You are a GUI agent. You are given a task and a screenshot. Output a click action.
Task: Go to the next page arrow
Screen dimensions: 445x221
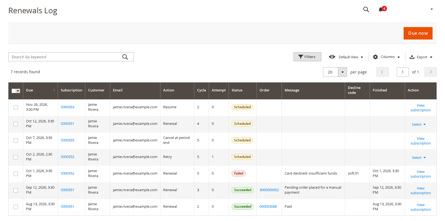pos(431,72)
